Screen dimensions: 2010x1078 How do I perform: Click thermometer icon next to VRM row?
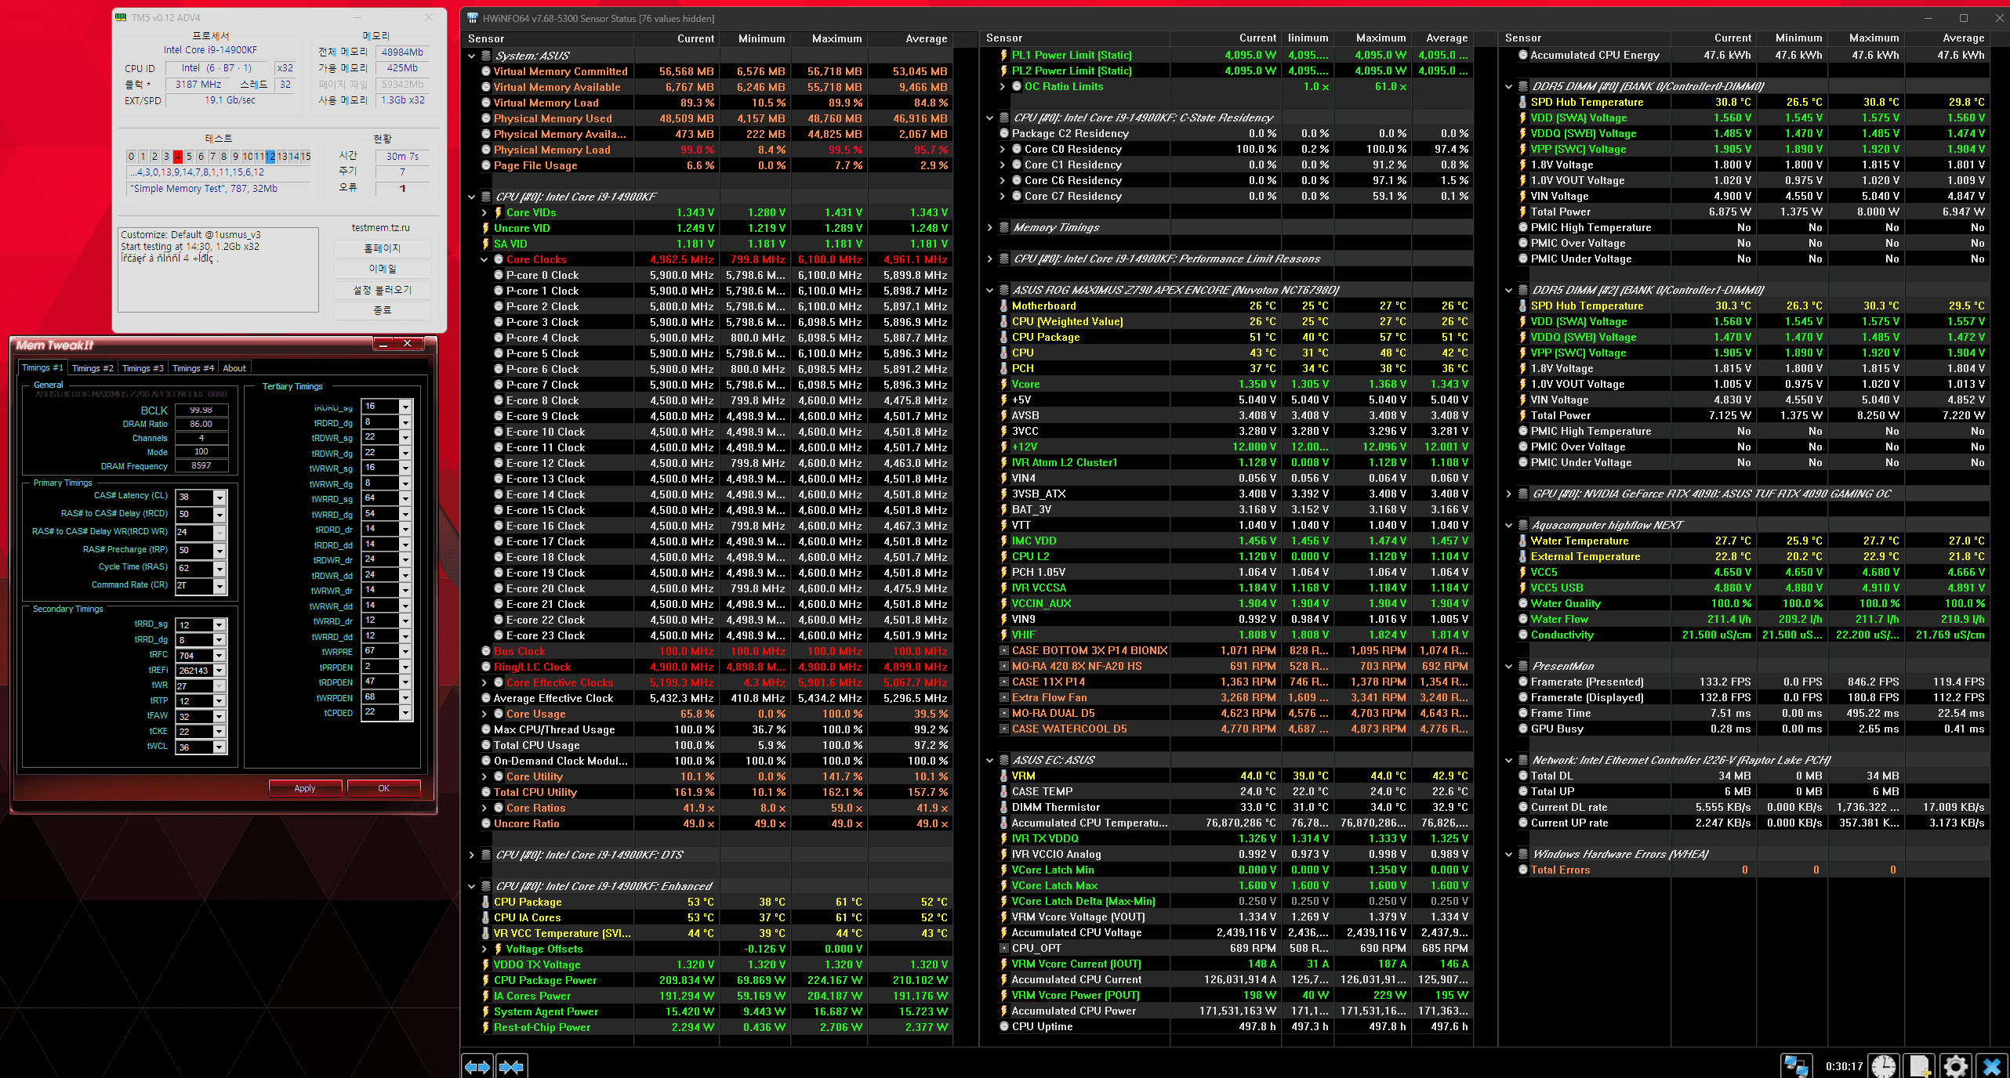pyautogui.click(x=1004, y=776)
